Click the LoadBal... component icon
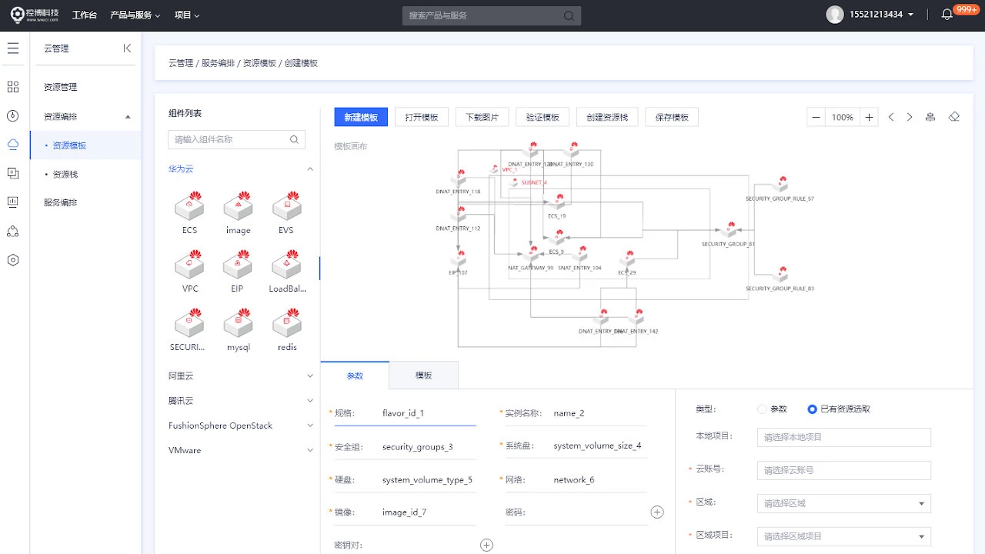Screen dimensions: 985x554 click(286, 265)
